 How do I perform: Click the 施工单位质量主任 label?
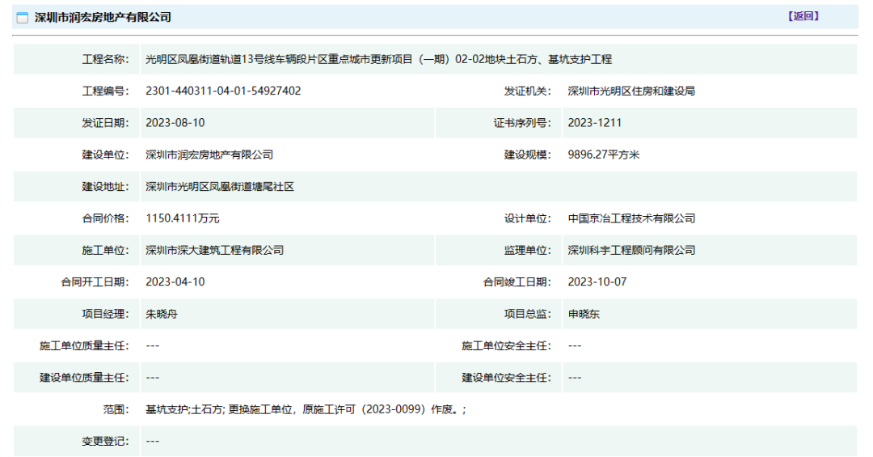click(x=84, y=345)
